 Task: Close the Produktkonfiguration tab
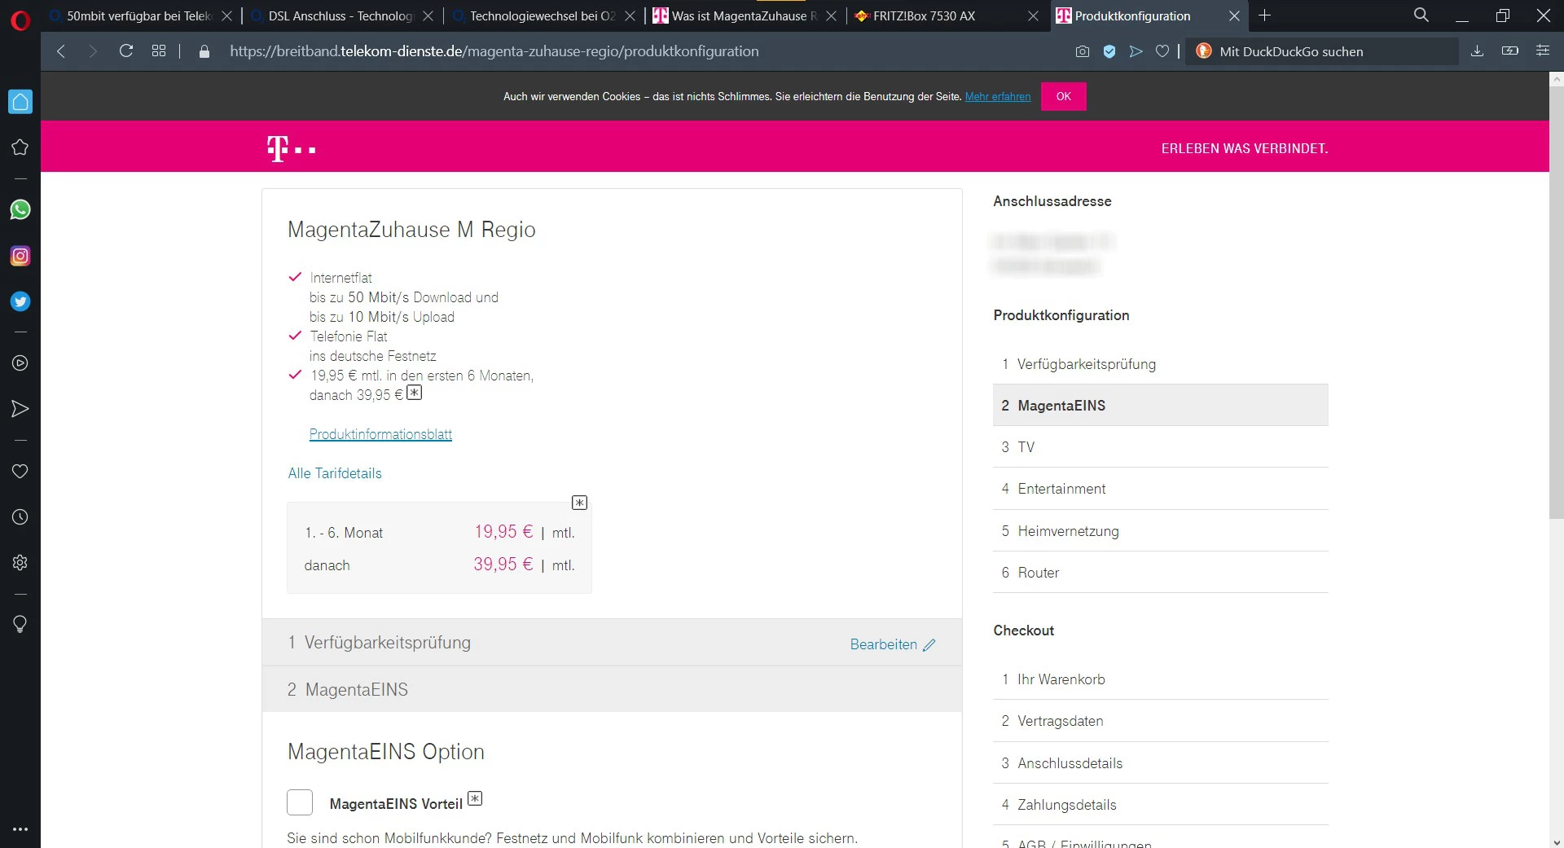(1235, 16)
